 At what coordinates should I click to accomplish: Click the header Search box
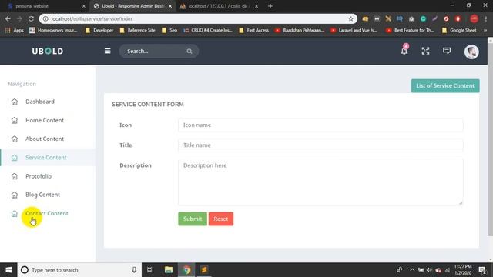tap(159, 52)
